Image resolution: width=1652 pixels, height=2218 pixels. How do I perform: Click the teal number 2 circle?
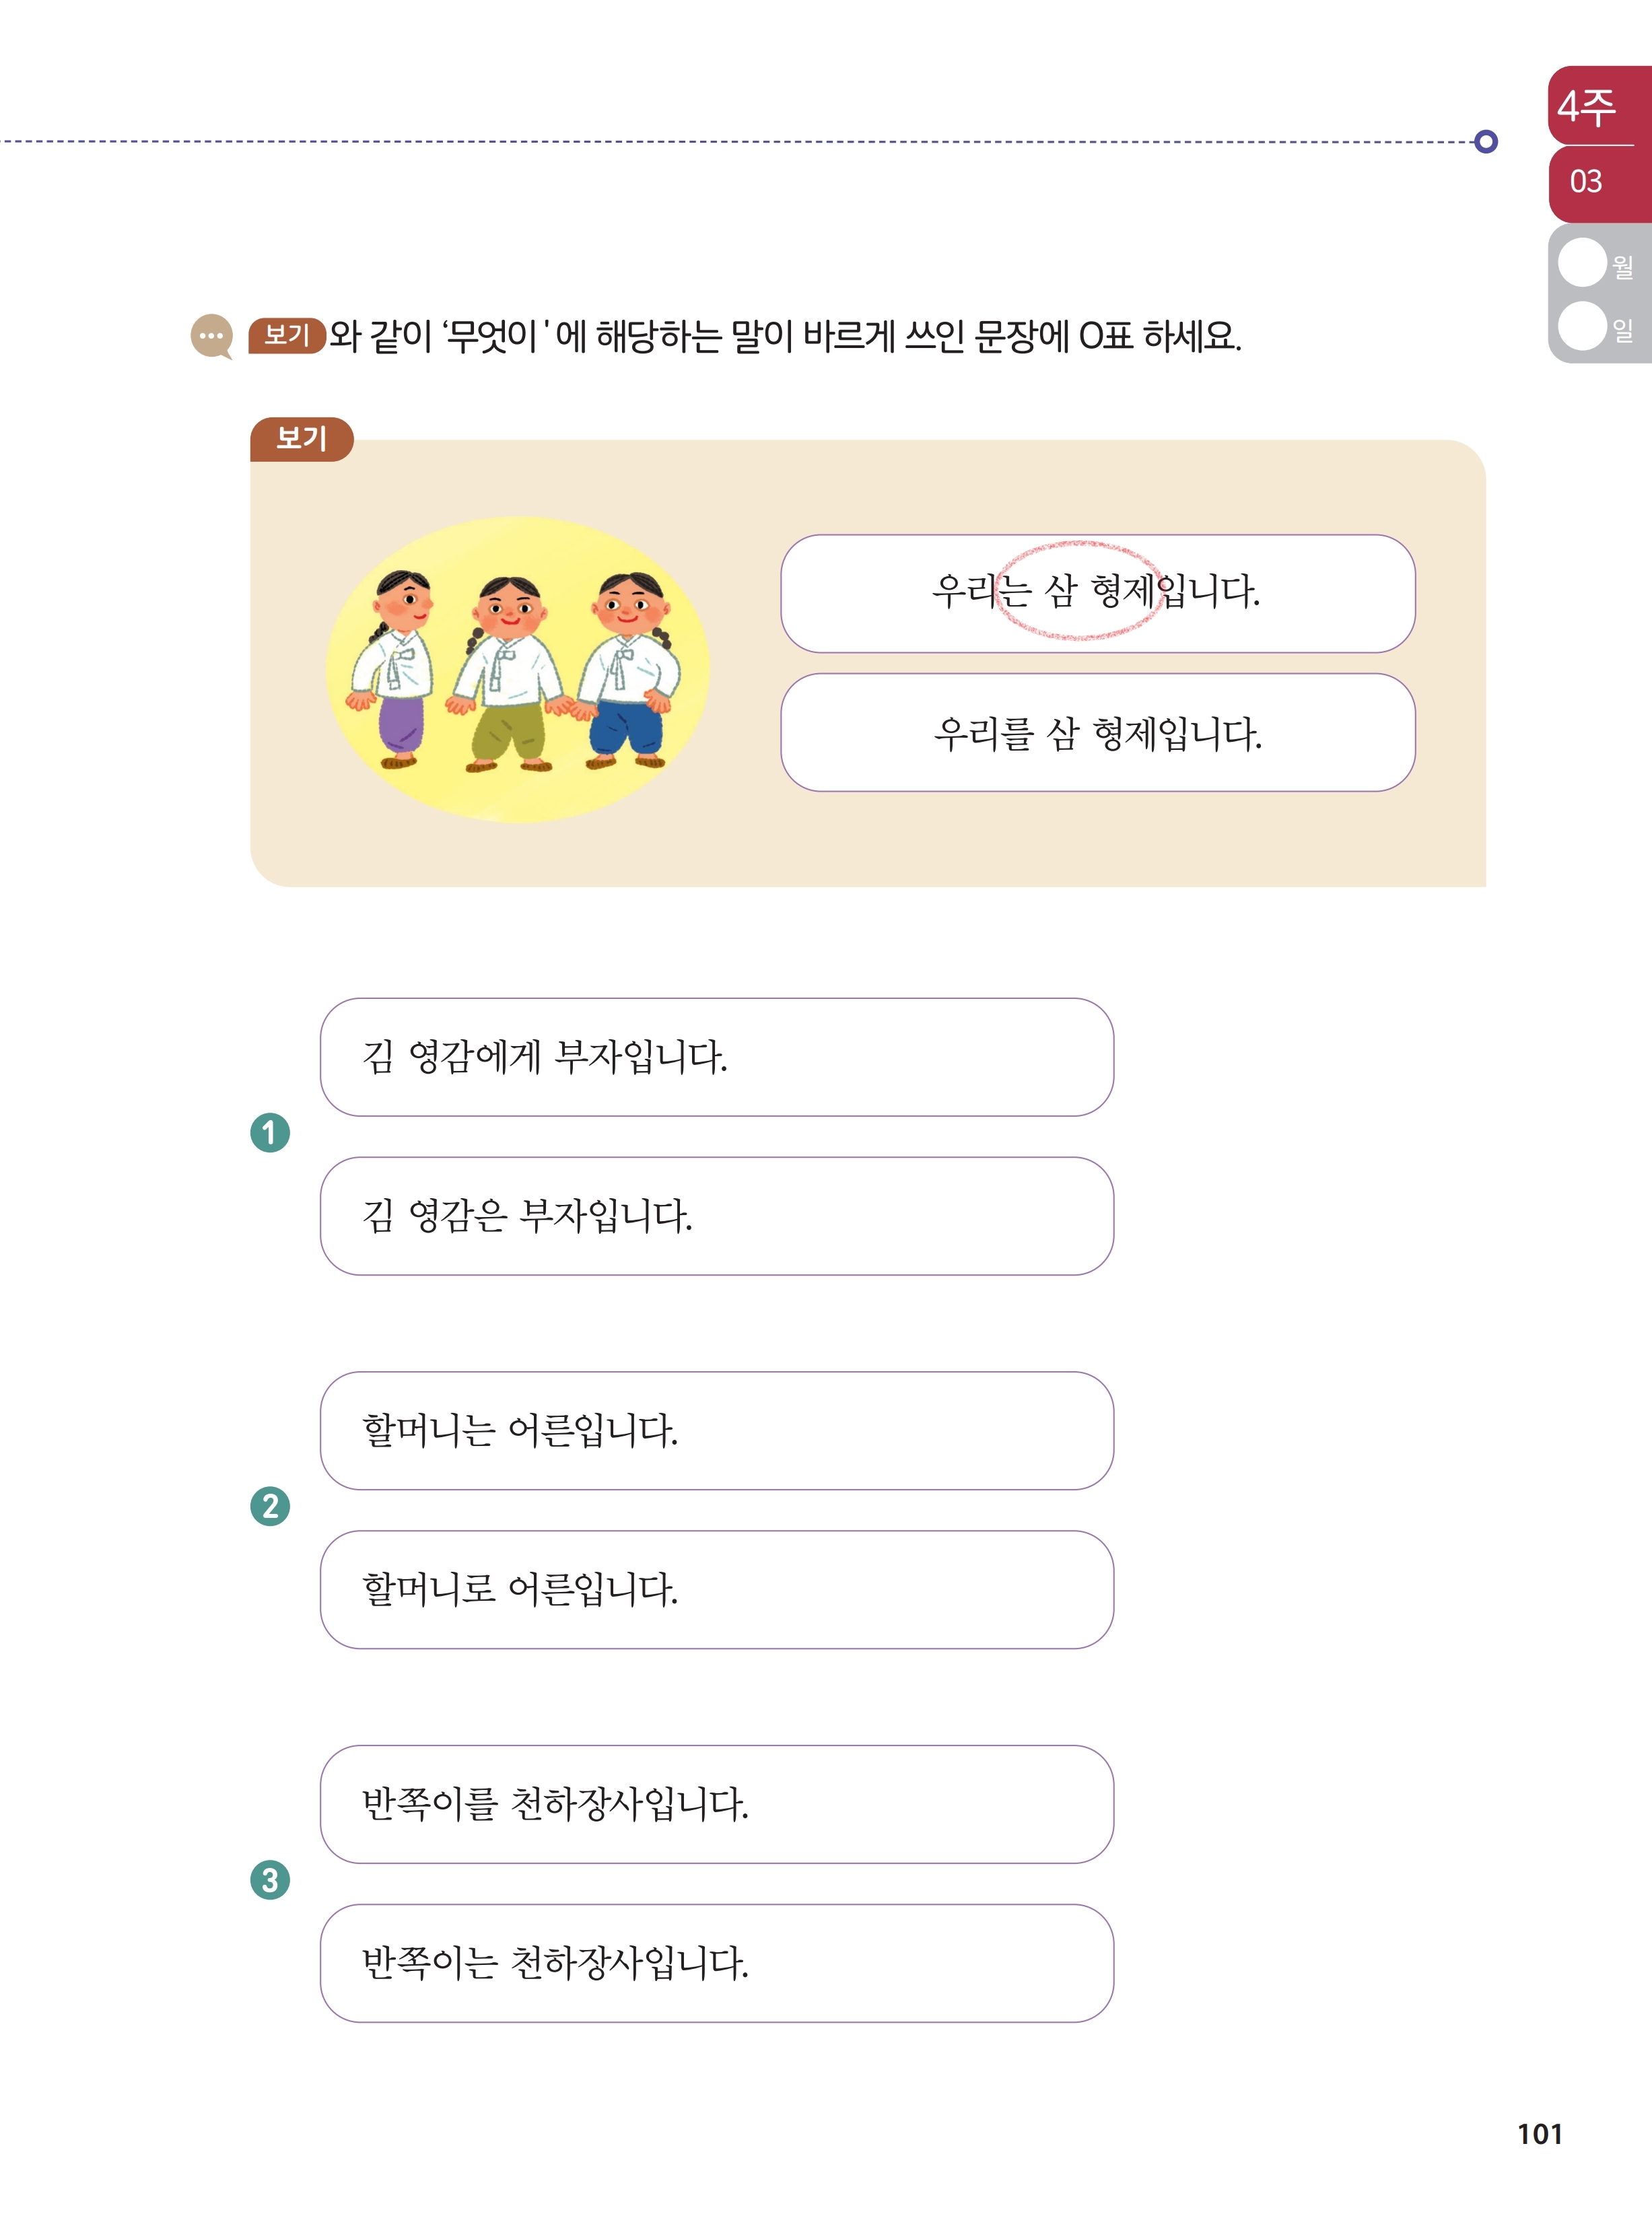point(270,1506)
